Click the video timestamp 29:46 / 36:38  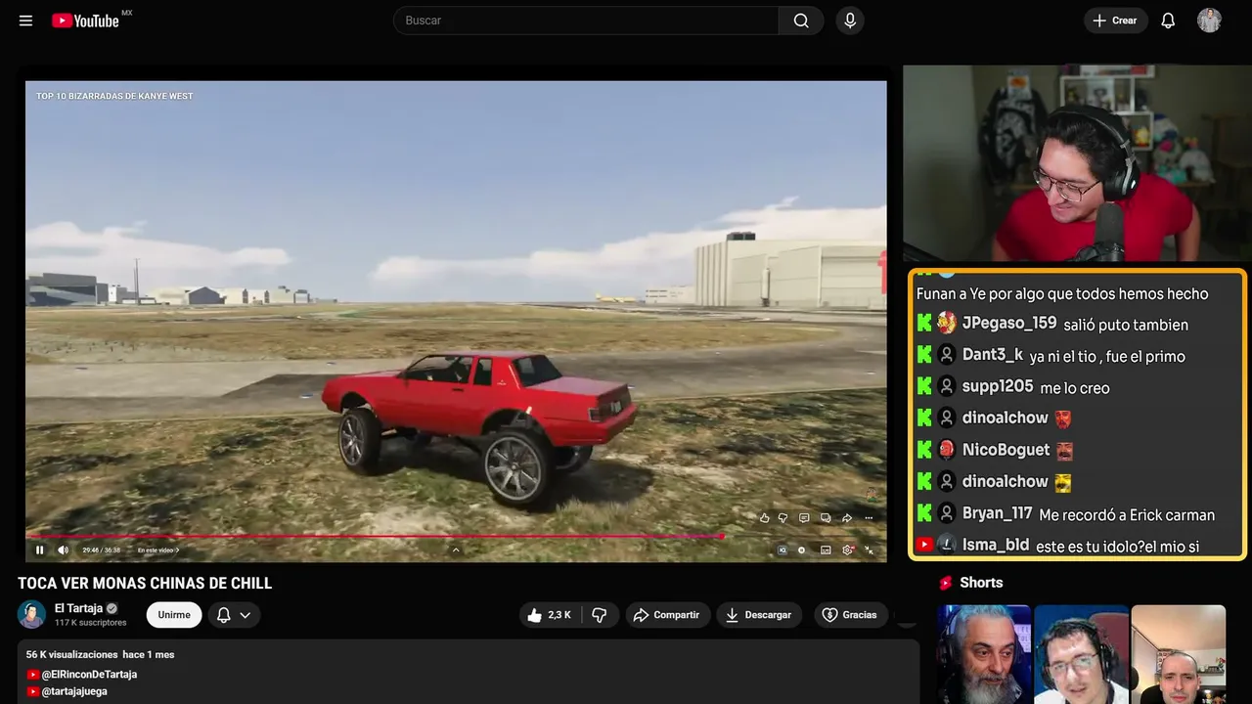click(102, 550)
